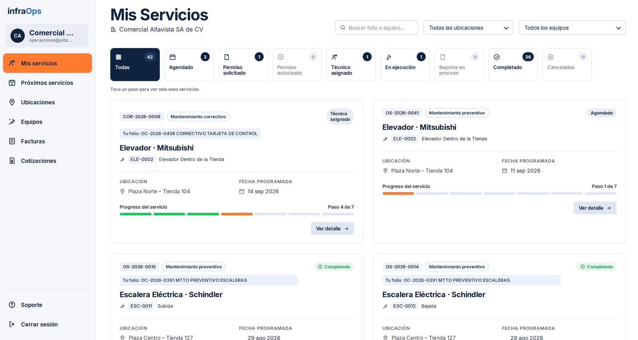
Task: Expand the Comercial account switcher
Action: point(47,36)
